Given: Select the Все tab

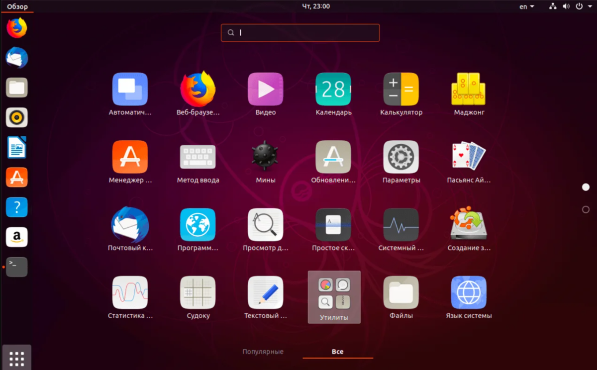Looking at the screenshot, I should [337, 352].
